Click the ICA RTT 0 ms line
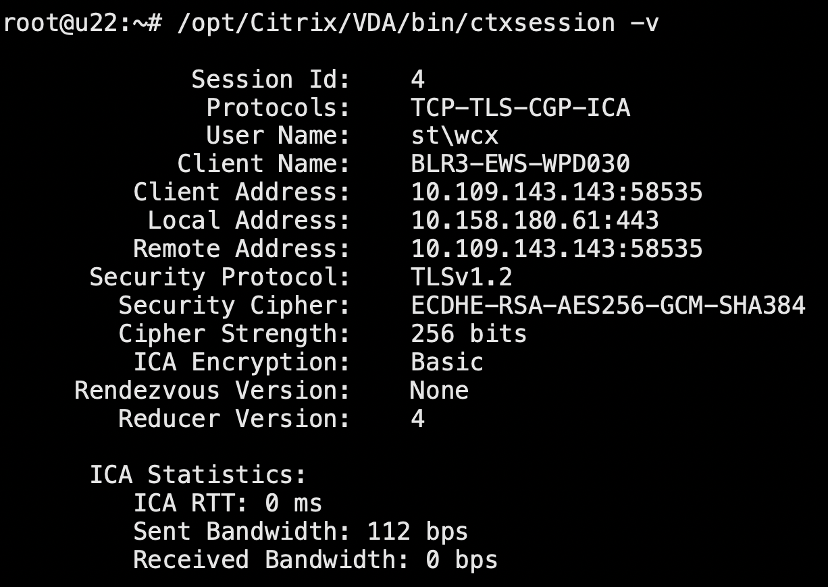Screen dimensions: 828x587 coord(228,503)
